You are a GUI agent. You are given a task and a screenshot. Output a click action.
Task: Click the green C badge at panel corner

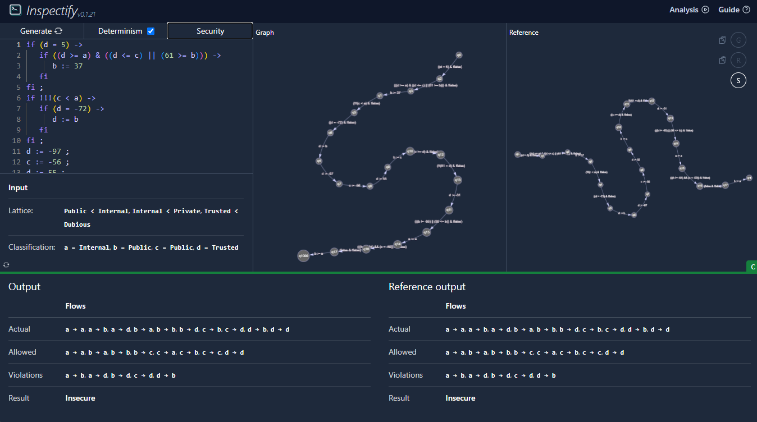point(751,267)
